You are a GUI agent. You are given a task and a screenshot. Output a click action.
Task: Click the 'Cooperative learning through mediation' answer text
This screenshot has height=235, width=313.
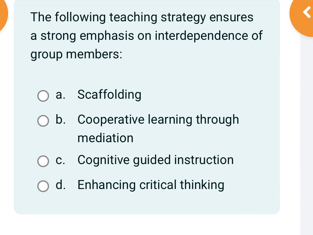point(158,120)
